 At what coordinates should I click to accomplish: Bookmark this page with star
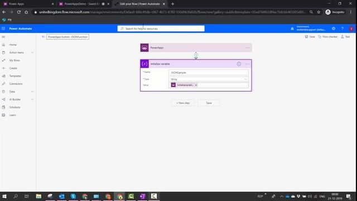(x=319, y=12)
